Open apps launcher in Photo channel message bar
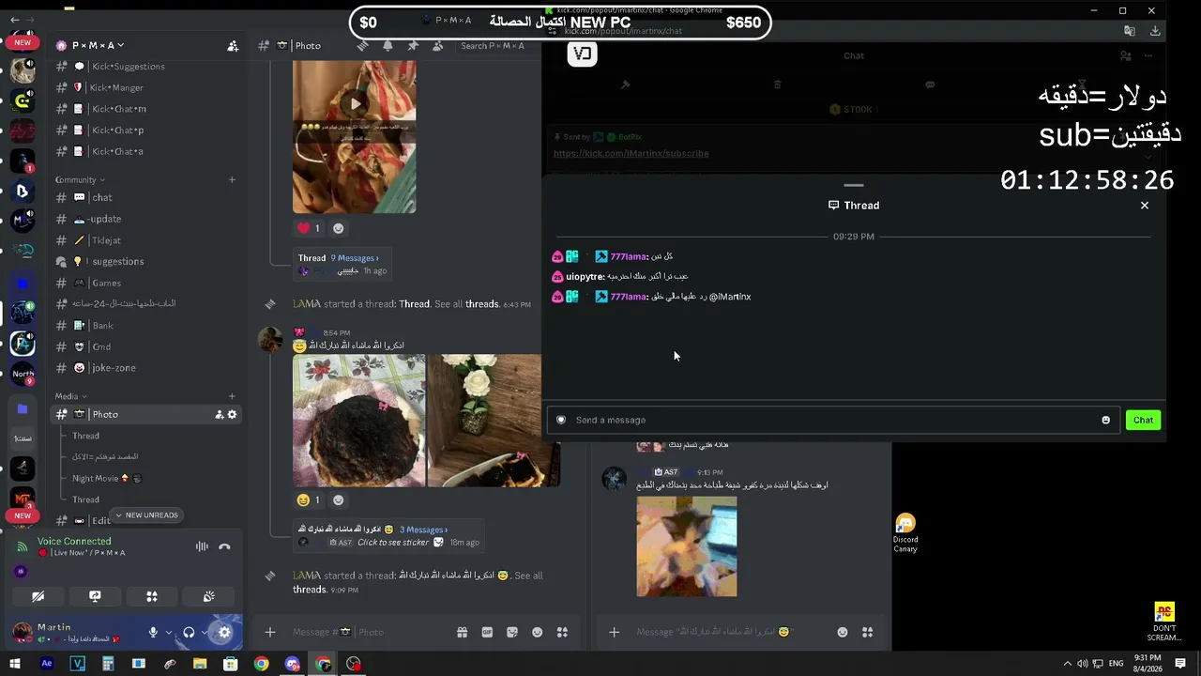The image size is (1201, 676). pyautogui.click(x=562, y=632)
